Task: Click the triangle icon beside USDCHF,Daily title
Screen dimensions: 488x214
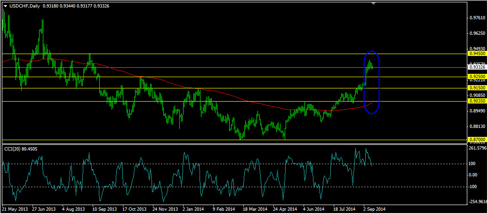Action: pyautogui.click(x=5, y=6)
